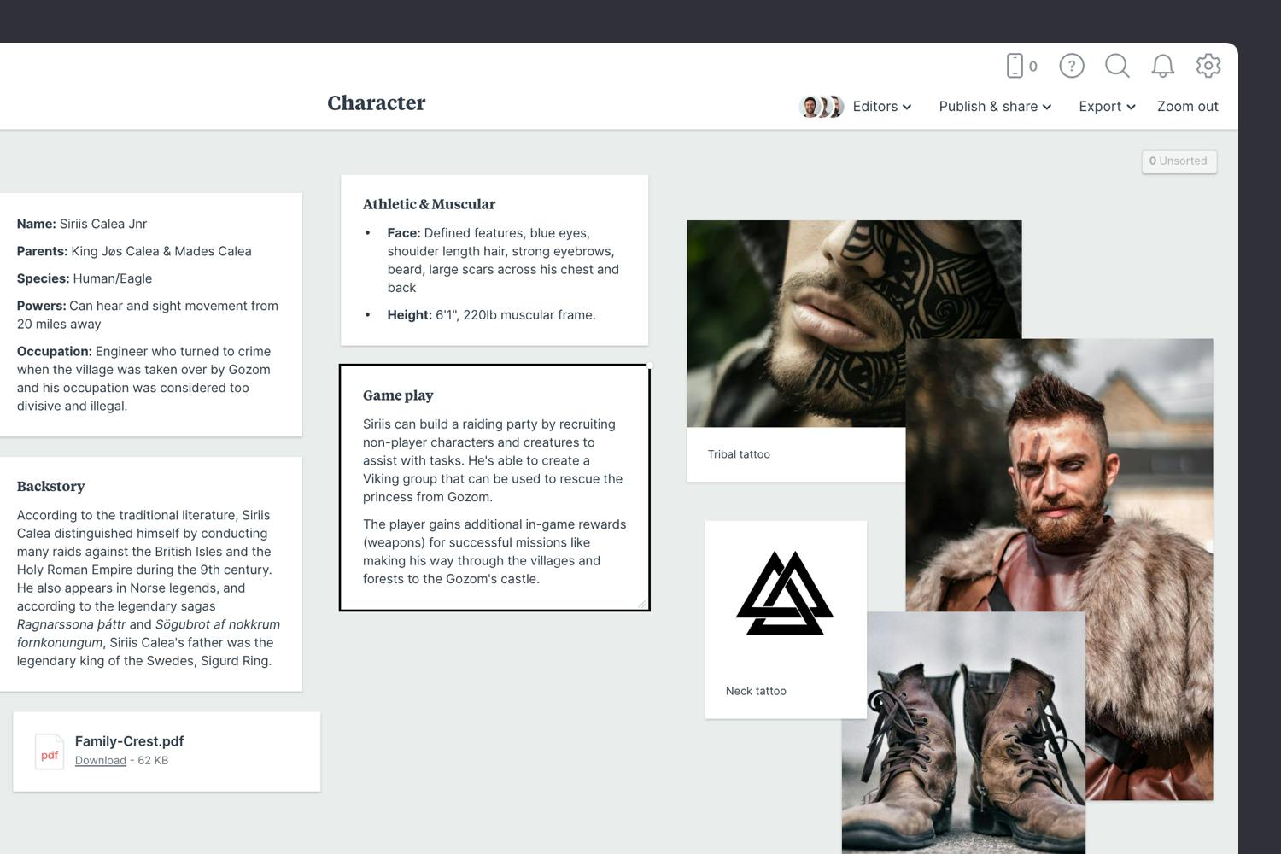The width and height of the screenshot is (1281, 854).
Task: Check notifications via the bell icon
Action: pyautogui.click(x=1162, y=66)
